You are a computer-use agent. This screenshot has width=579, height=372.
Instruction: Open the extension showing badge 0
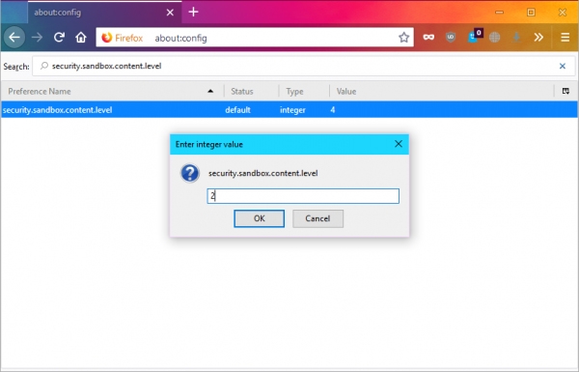click(x=475, y=37)
